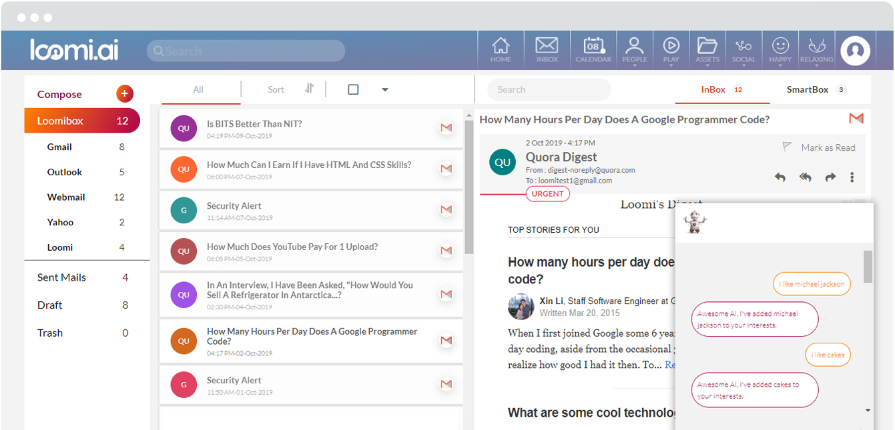Viewport: 895px width, 430px height.
Task: Open the user profile avatar icon
Action: coord(855,51)
